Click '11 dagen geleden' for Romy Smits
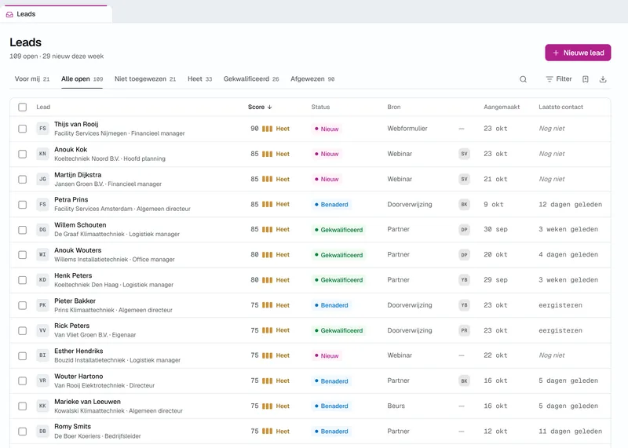The width and height of the screenshot is (628, 448). point(571,432)
